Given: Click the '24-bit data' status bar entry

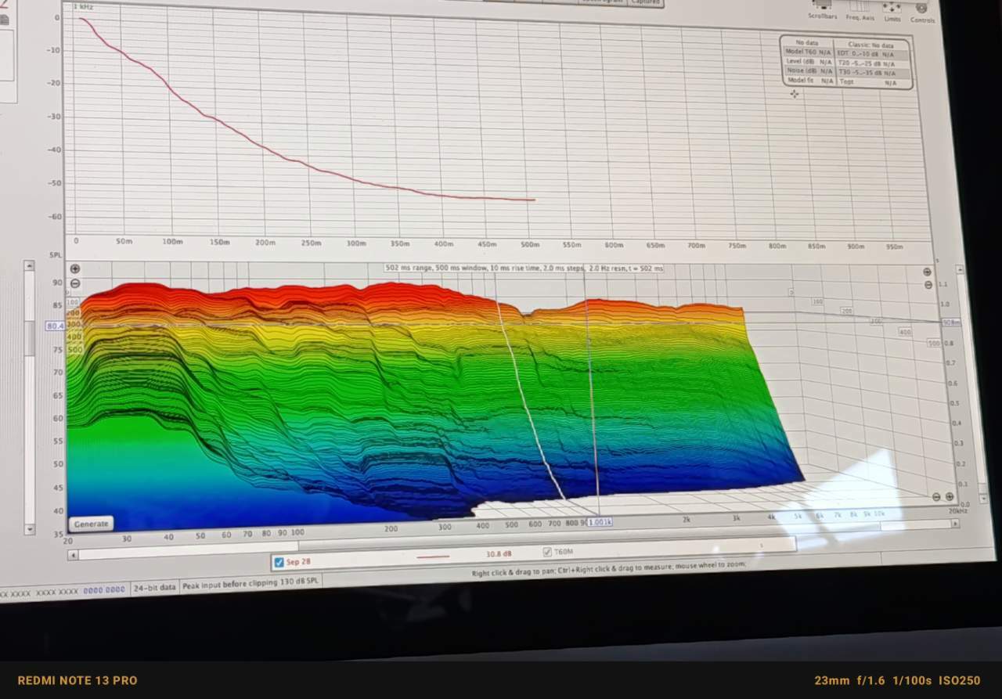Looking at the screenshot, I should coord(154,587).
